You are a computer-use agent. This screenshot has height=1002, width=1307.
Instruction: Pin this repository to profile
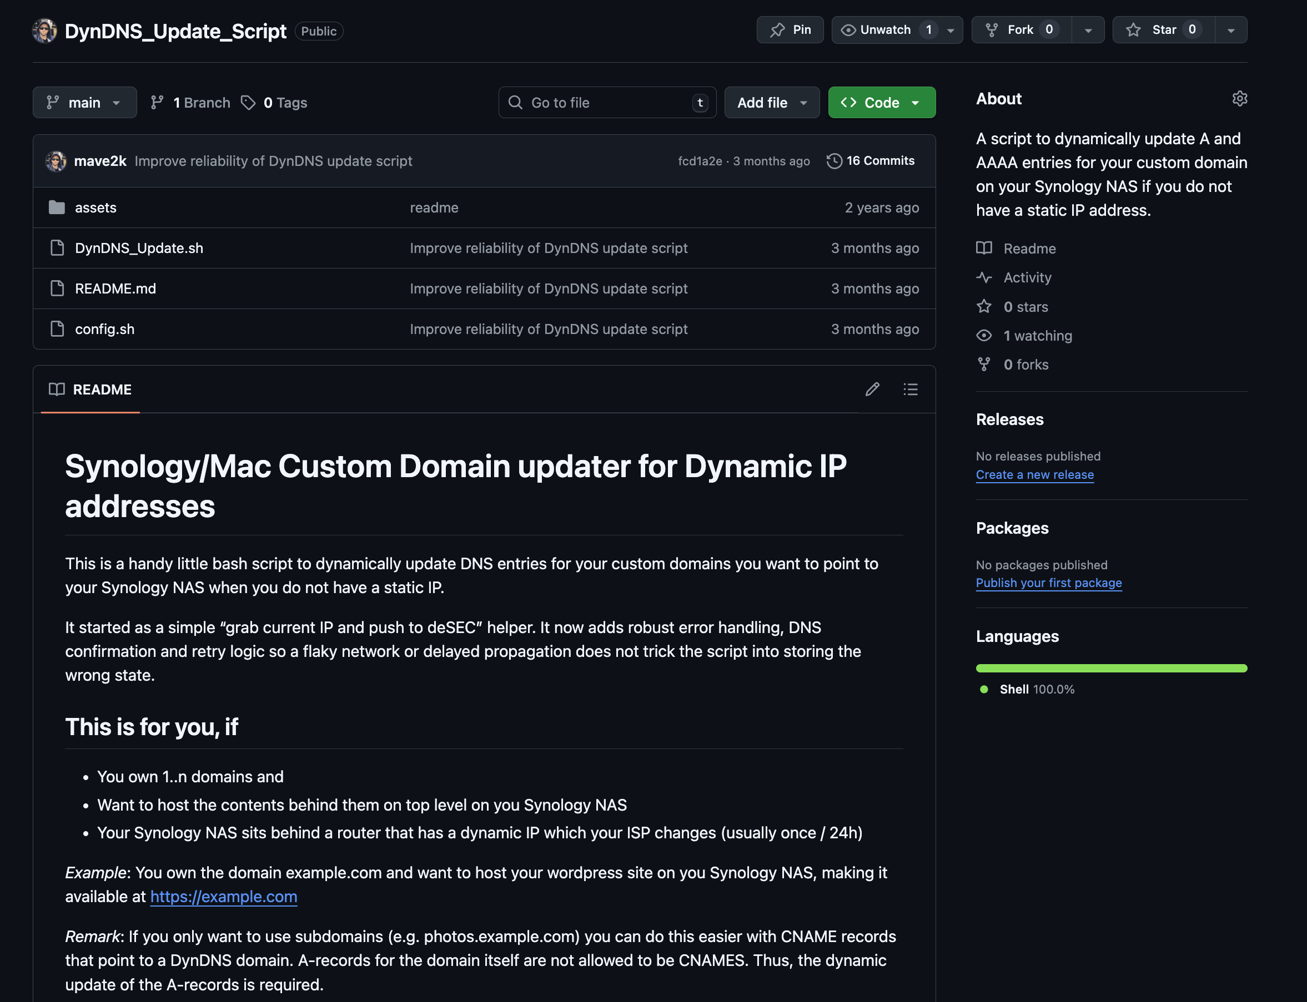point(790,30)
